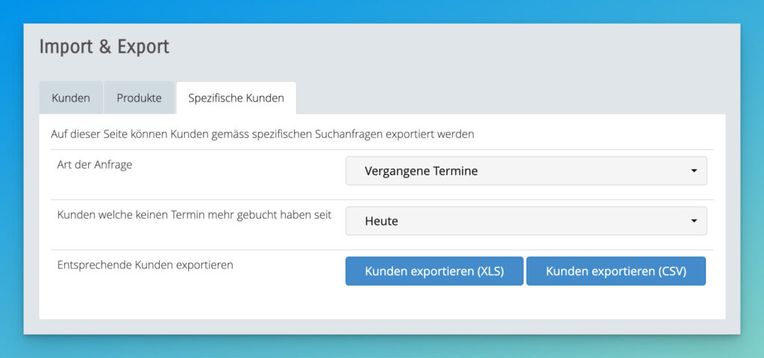Expand the Heute dropdown
This screenshot has width=764, height=358.
click(x=525, y=221)
